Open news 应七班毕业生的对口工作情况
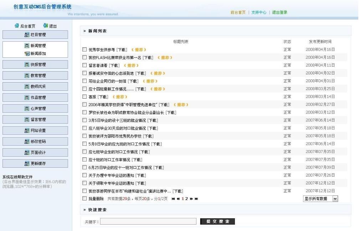Screen dimensions: 359x231 (113, 152)
